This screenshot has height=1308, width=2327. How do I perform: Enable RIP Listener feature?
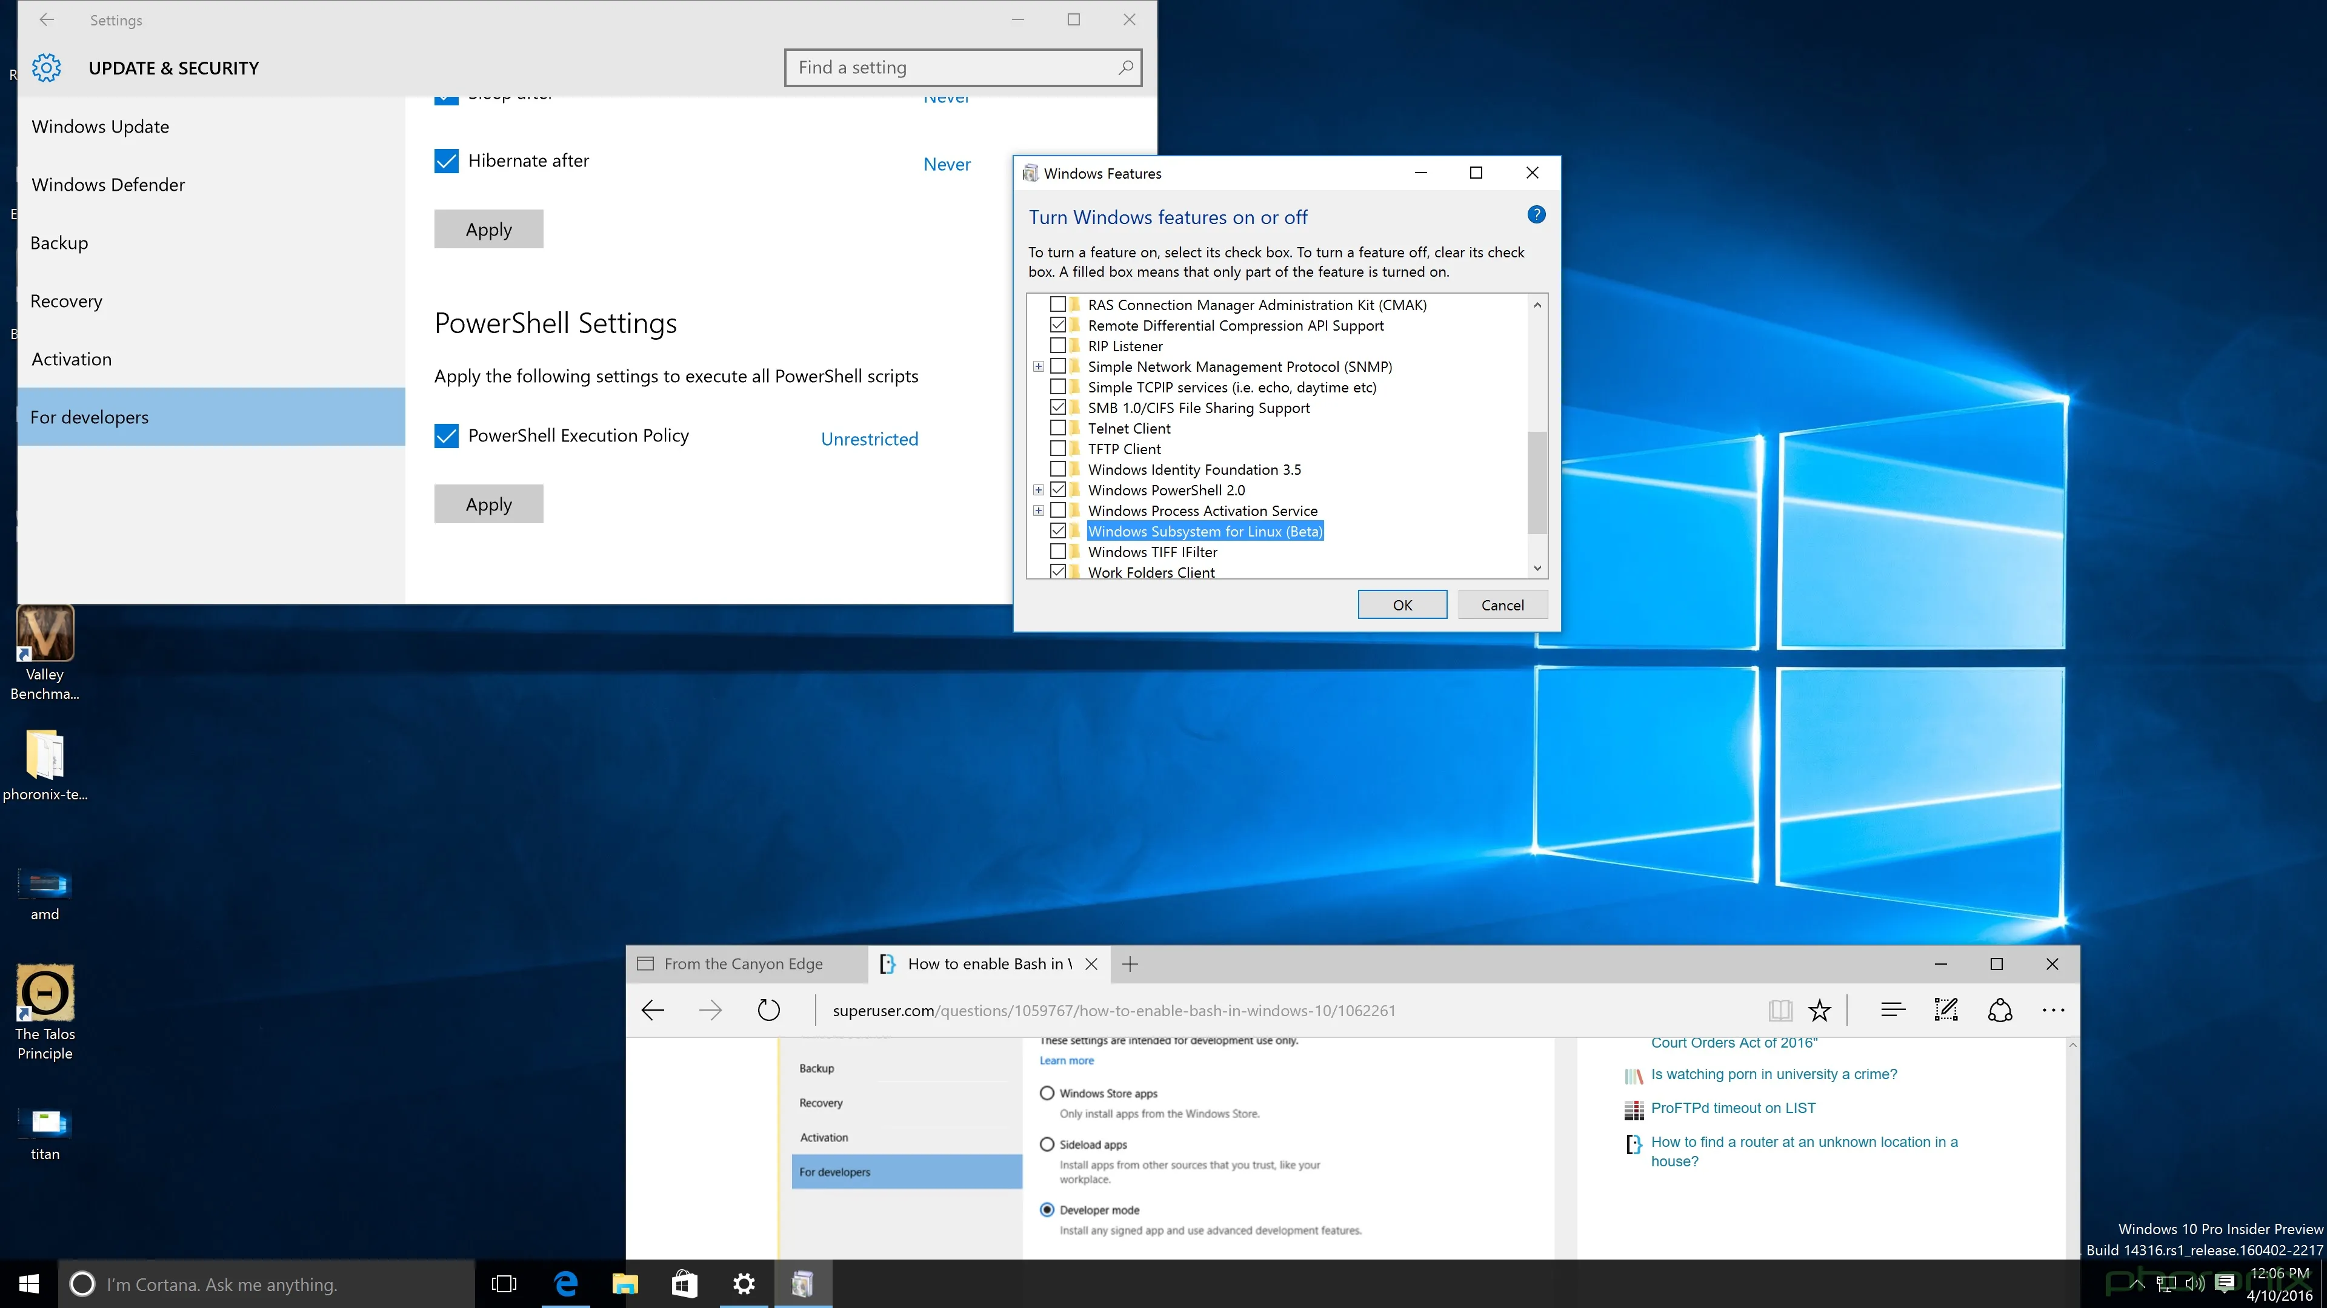click(x=1058, y=346)
